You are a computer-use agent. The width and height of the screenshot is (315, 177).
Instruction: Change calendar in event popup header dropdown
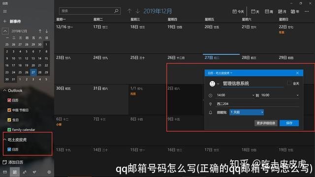220,73
